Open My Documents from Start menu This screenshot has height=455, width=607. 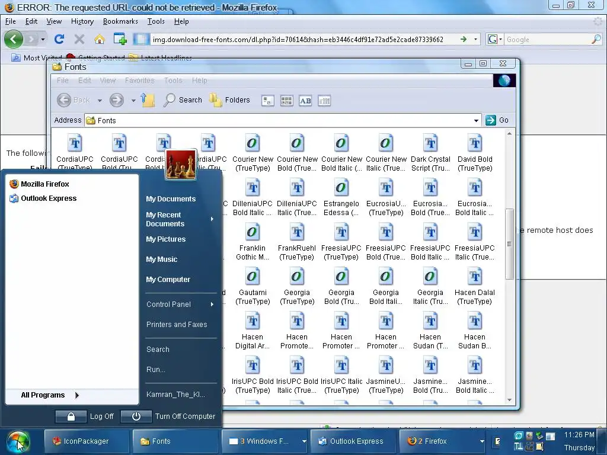171,199
